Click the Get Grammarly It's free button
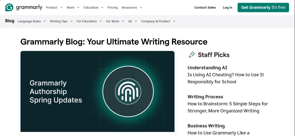The width and height of the screenshot is (295, 136). [x=263, y=7]
